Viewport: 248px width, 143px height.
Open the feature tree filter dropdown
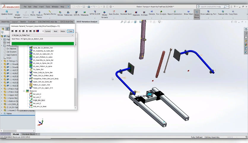tap(2, 33)
